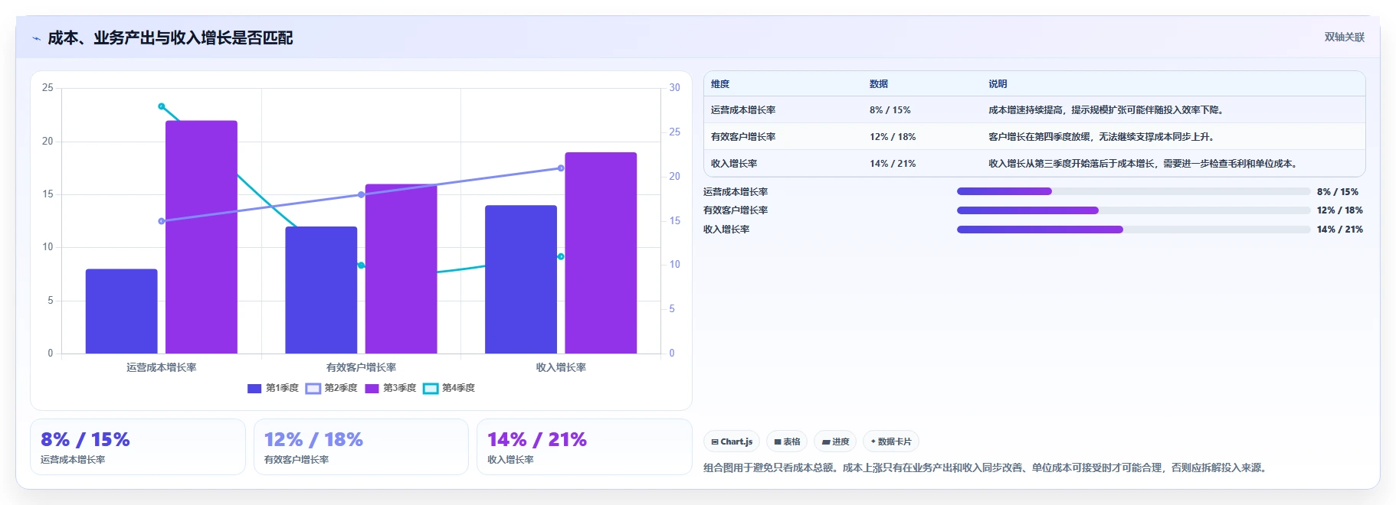Select the 进度 tag chip
This screenshot has width=1396, height=505.
[835, 441]
